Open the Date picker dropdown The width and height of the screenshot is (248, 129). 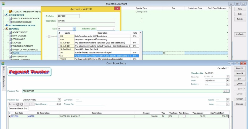click(x=228, y=81)
